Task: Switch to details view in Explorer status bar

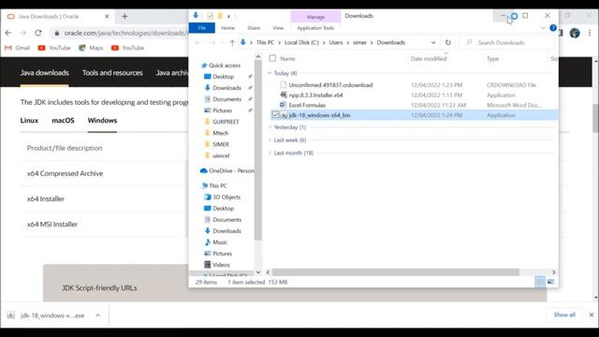Action: pyautogui.click(x=540, y=282)
